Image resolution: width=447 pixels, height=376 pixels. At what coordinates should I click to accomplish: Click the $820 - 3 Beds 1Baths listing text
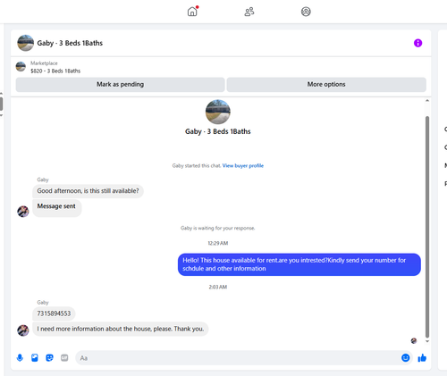55,71
